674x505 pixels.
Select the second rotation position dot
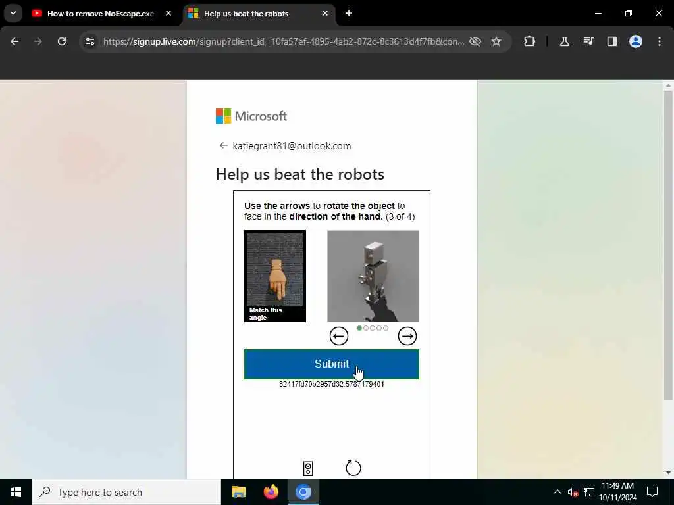(x=366, y=328)
